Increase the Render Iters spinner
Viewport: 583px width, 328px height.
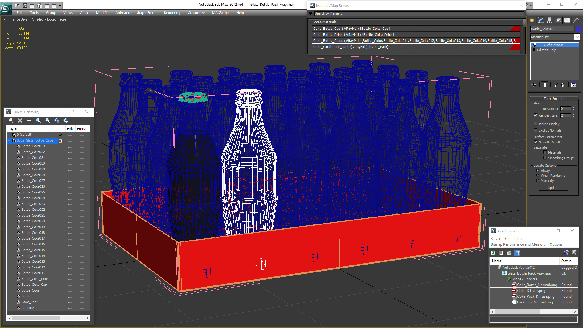click(574, 114)
